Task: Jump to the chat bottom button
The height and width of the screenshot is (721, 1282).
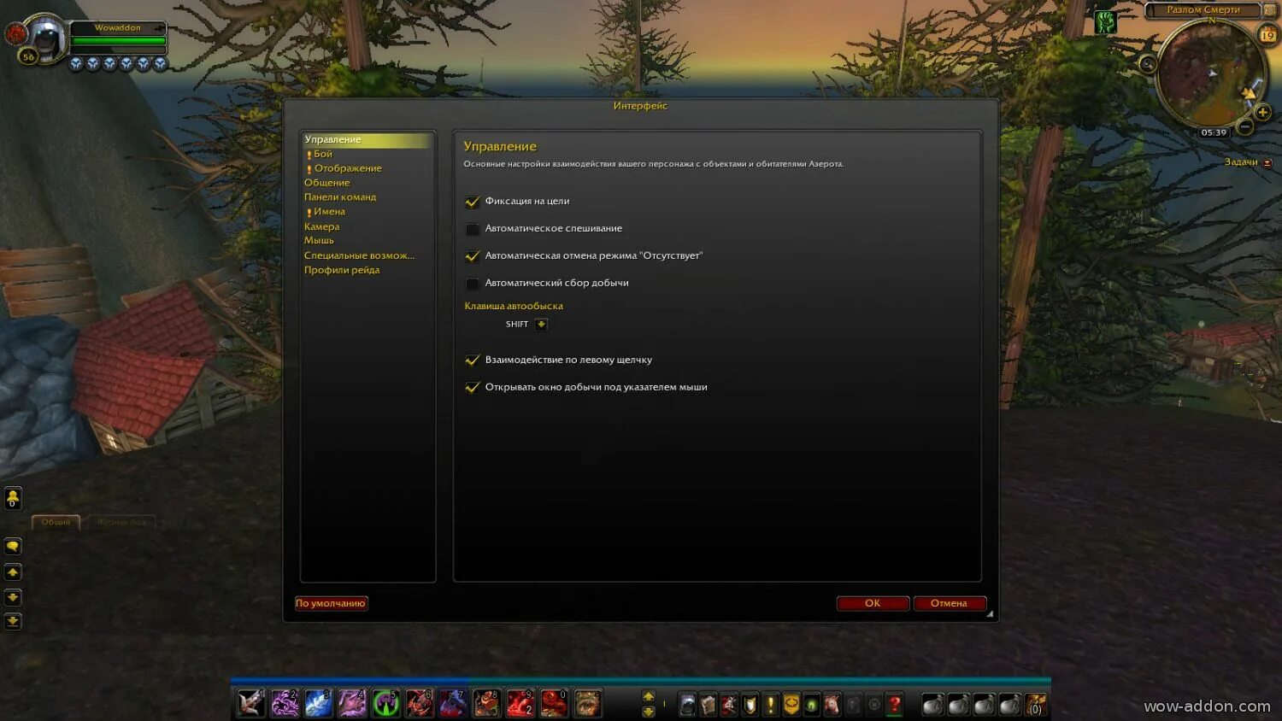Action: pyautogui.click(x=13, y=622)
